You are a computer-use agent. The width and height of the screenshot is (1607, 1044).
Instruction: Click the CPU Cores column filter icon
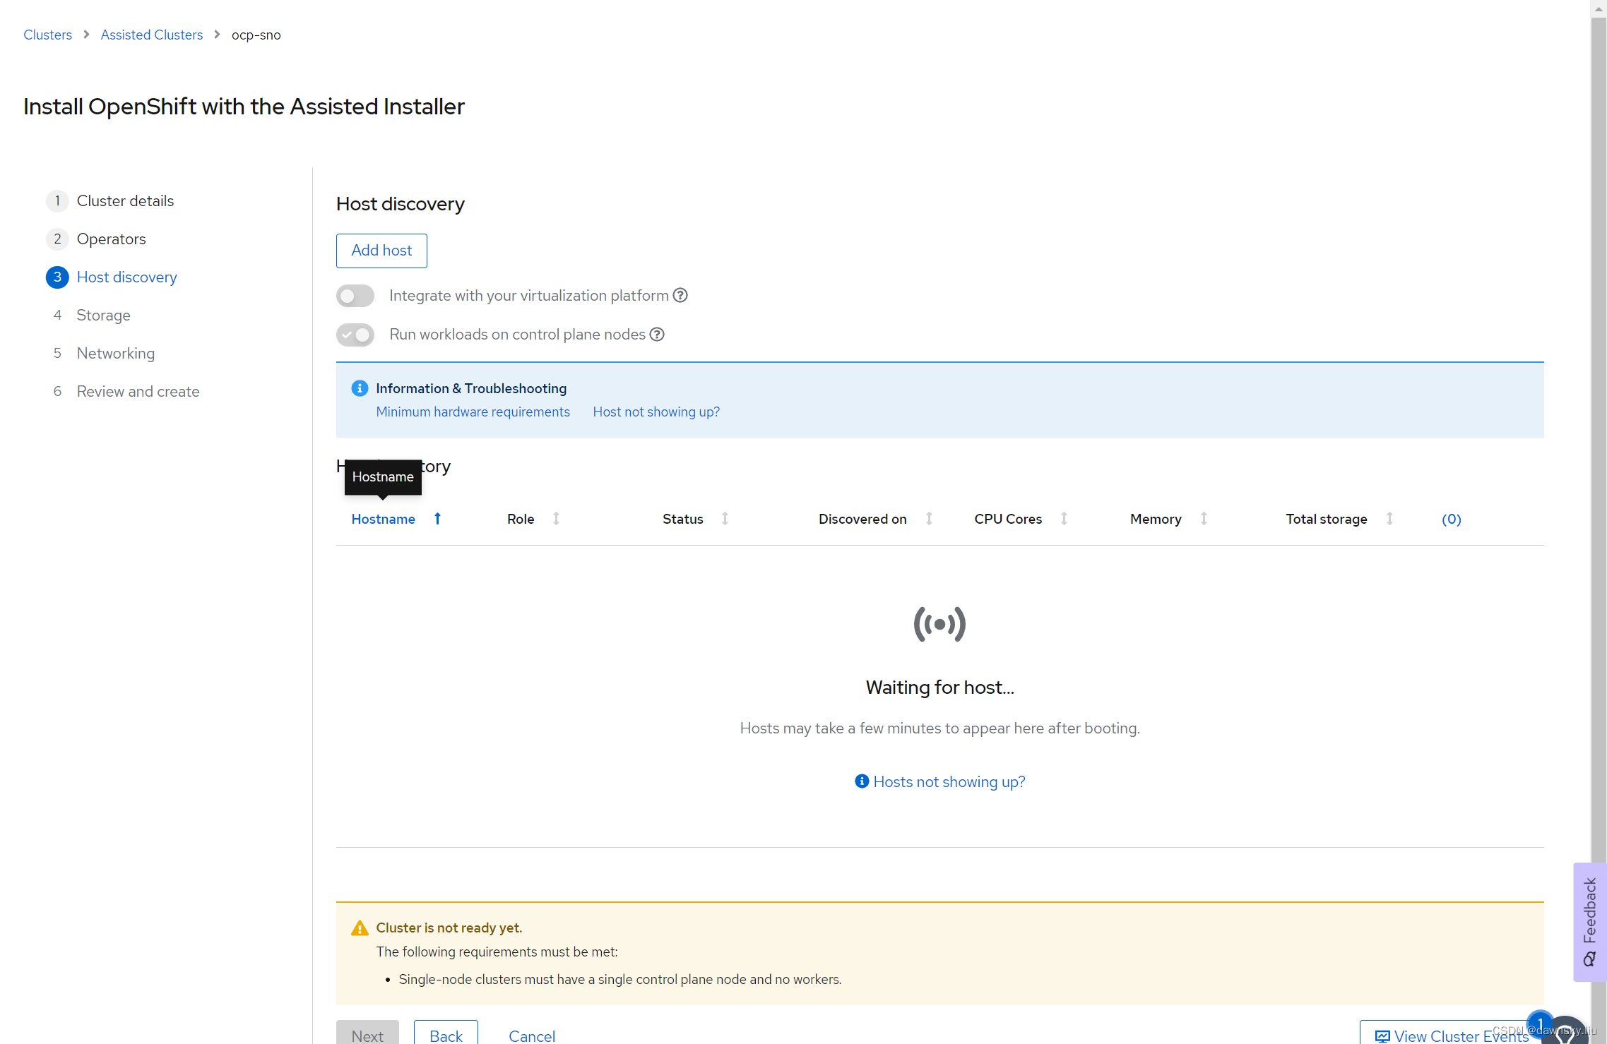coord(1064,519)
